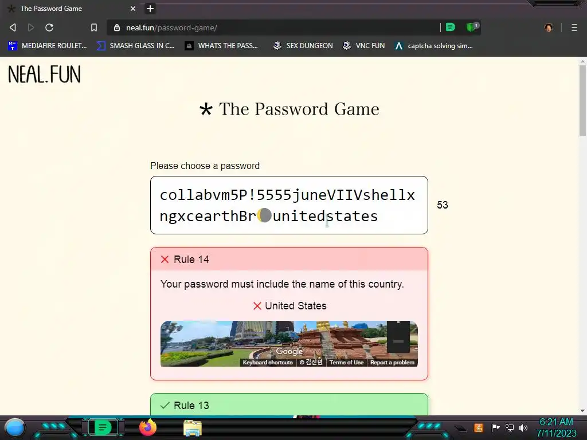Open the Start orb button
587x440 pixels.
[x=15, y=427]
